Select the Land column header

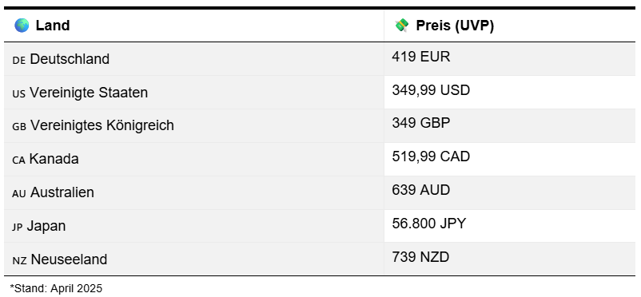coord(194,26)
